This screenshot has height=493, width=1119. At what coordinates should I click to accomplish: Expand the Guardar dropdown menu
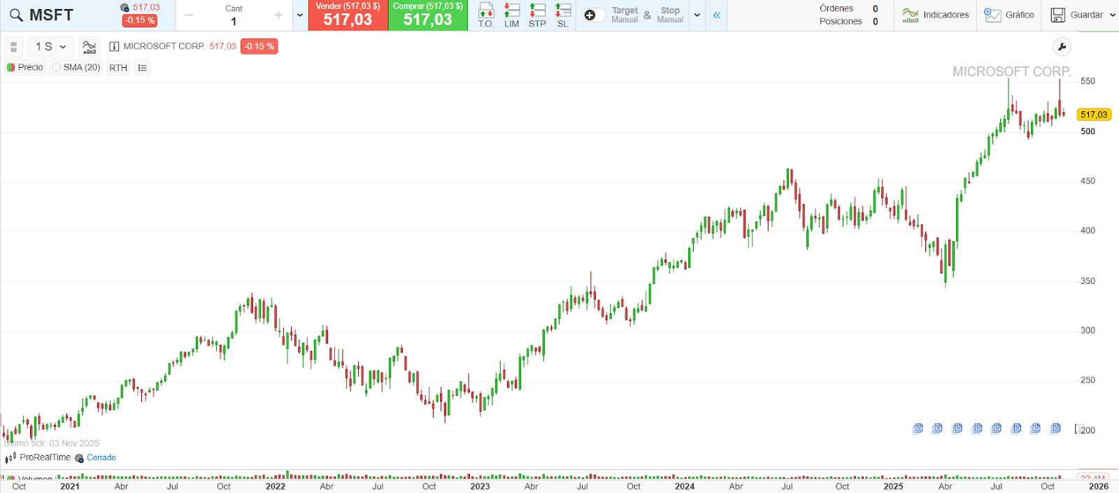point(1112,15)
